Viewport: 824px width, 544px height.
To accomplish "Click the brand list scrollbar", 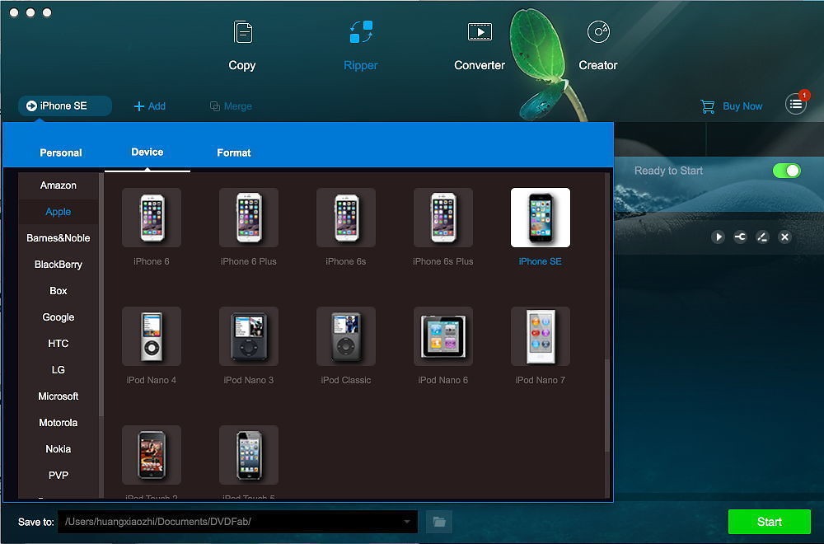I will pyautogui.click(x=101, y=294).
